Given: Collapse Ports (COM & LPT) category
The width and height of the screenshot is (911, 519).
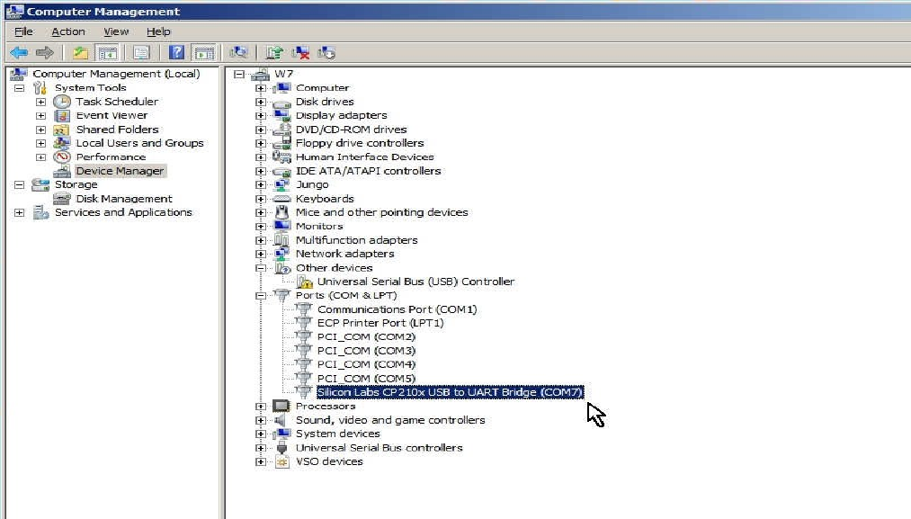Looking at the screenshot, I should click(x=260, y=296).
